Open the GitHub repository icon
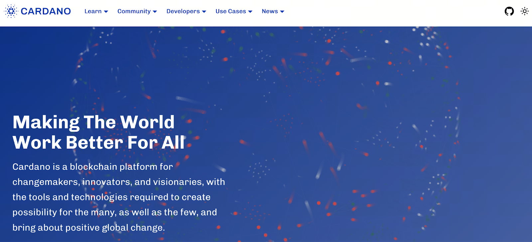 pyautogui.click(x=509, y=11)
